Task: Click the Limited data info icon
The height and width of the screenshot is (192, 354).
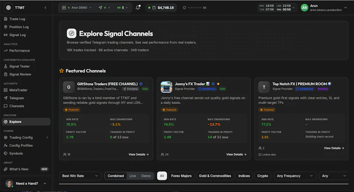Action: tap(260, 155)
